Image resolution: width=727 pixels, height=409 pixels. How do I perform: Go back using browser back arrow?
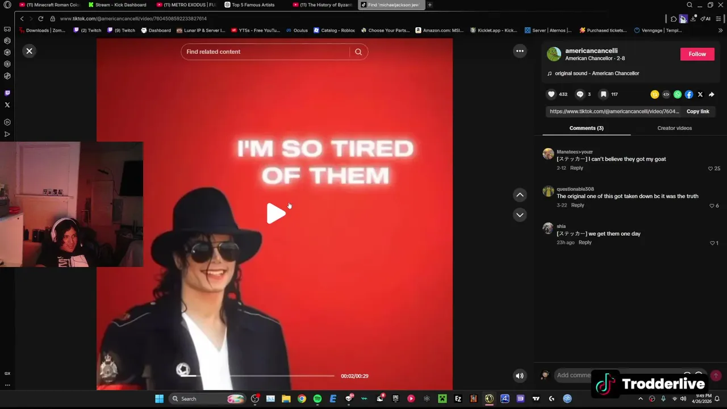pos(22,19)
